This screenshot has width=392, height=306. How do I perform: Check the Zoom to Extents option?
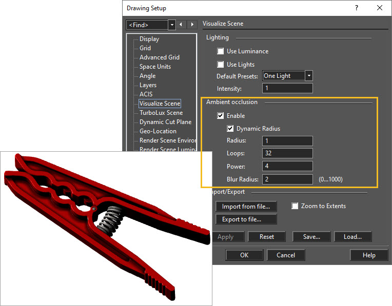pos(295,206)
